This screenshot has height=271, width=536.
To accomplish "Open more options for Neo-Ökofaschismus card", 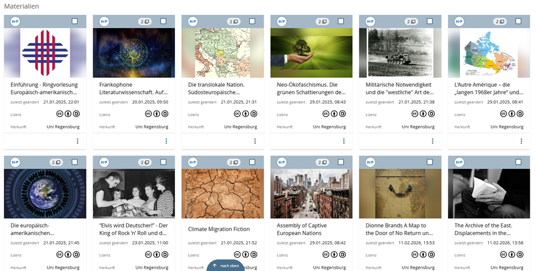I will coord(344,141).
